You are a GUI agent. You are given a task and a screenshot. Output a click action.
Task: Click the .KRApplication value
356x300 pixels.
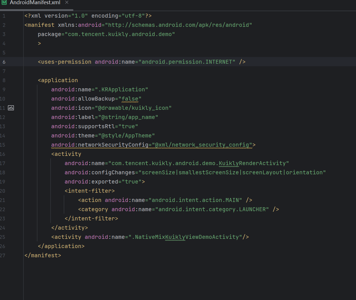point(122,90)
